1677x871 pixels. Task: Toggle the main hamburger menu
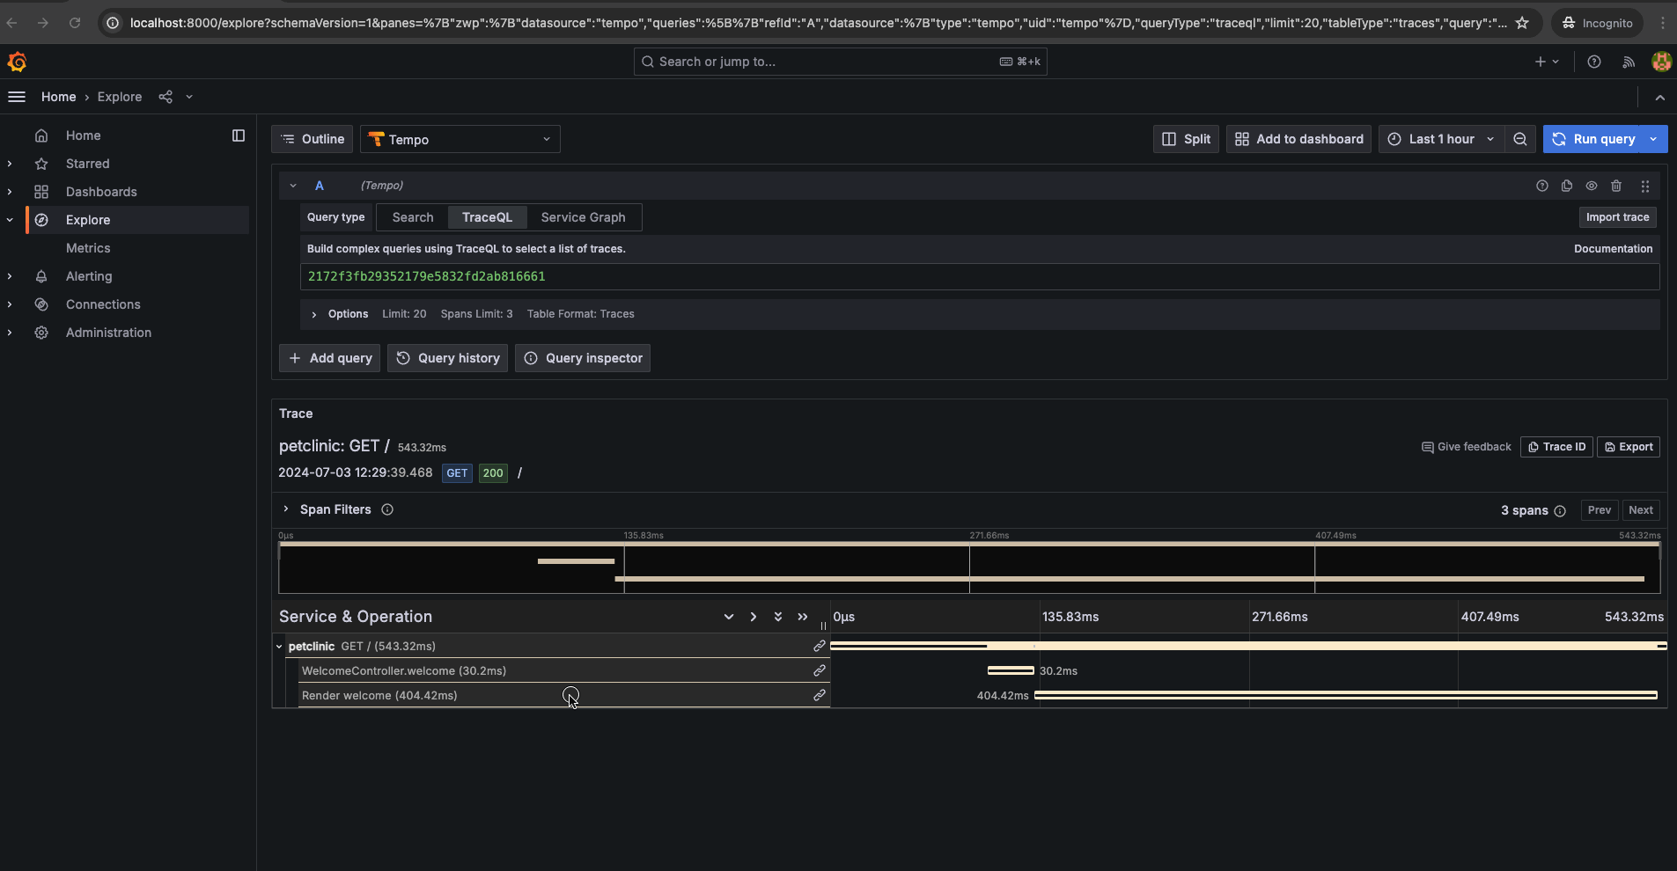17,97
